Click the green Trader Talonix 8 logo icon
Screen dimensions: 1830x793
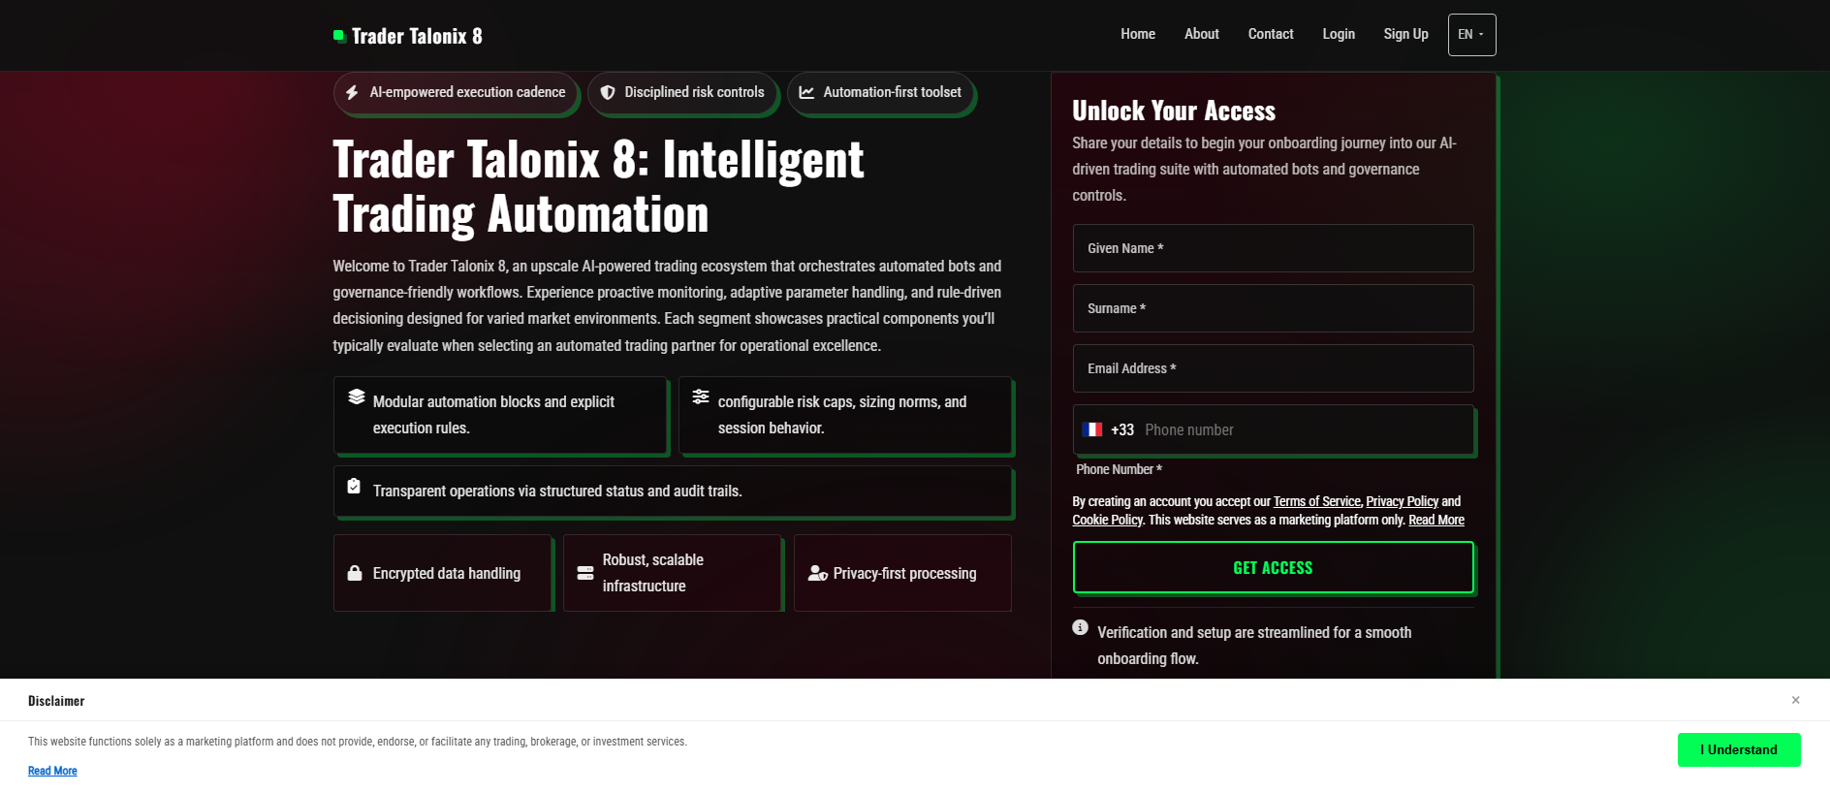click(x=339, y=36)
